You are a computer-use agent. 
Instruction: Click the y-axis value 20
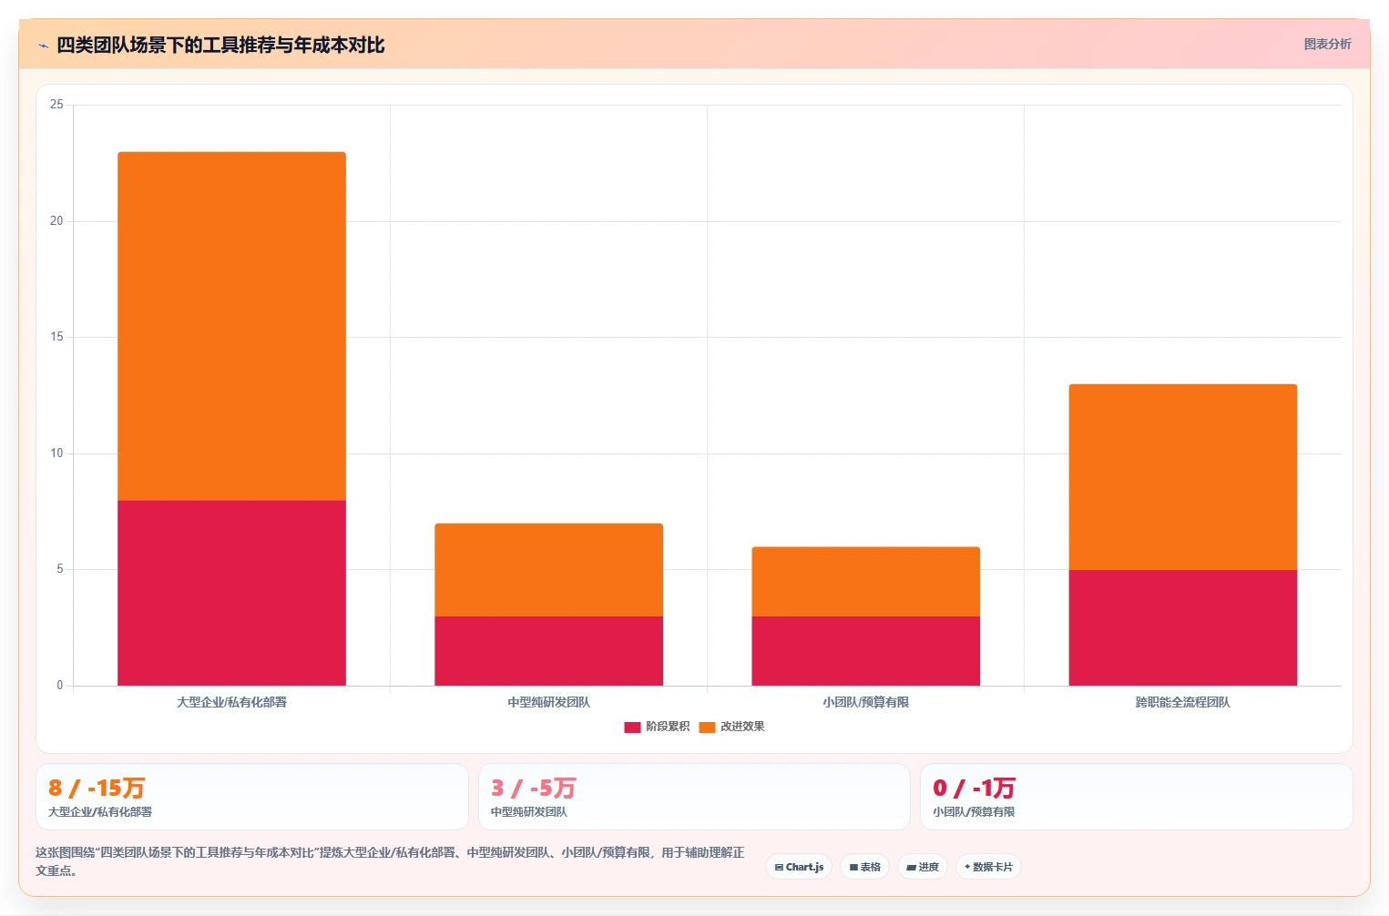click(x=56, y=221)
